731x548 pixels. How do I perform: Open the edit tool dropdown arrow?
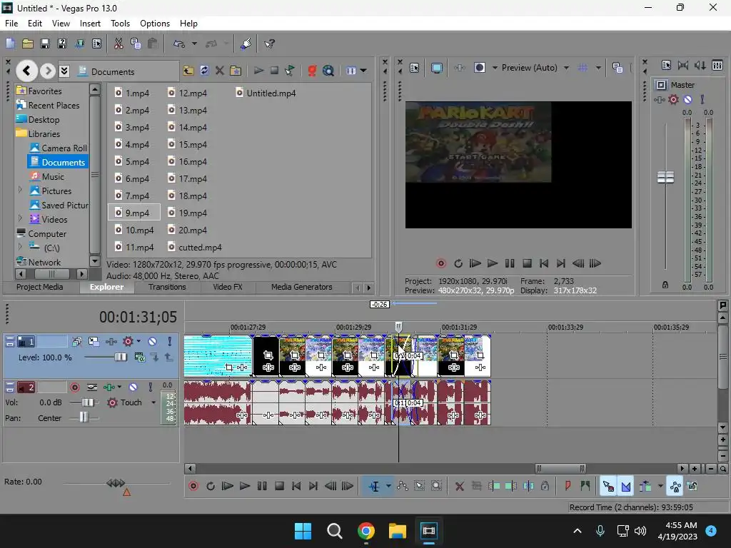tap(388, 486)
